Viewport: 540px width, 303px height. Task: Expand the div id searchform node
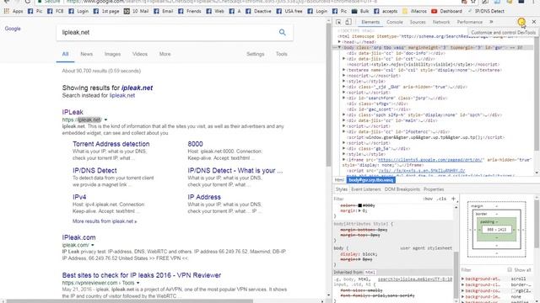(x=343, y=98)
